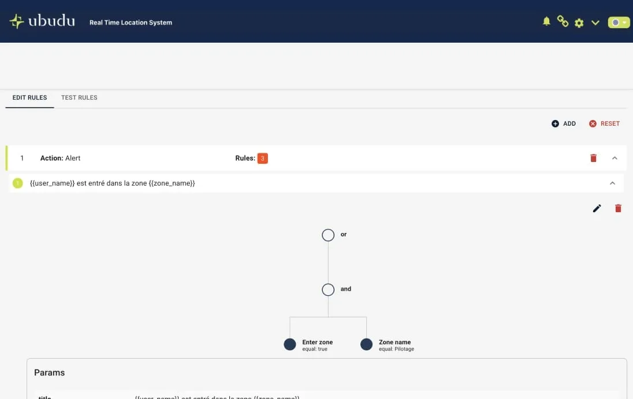Click the 'equal: Pilotage' text

[396, 349]
